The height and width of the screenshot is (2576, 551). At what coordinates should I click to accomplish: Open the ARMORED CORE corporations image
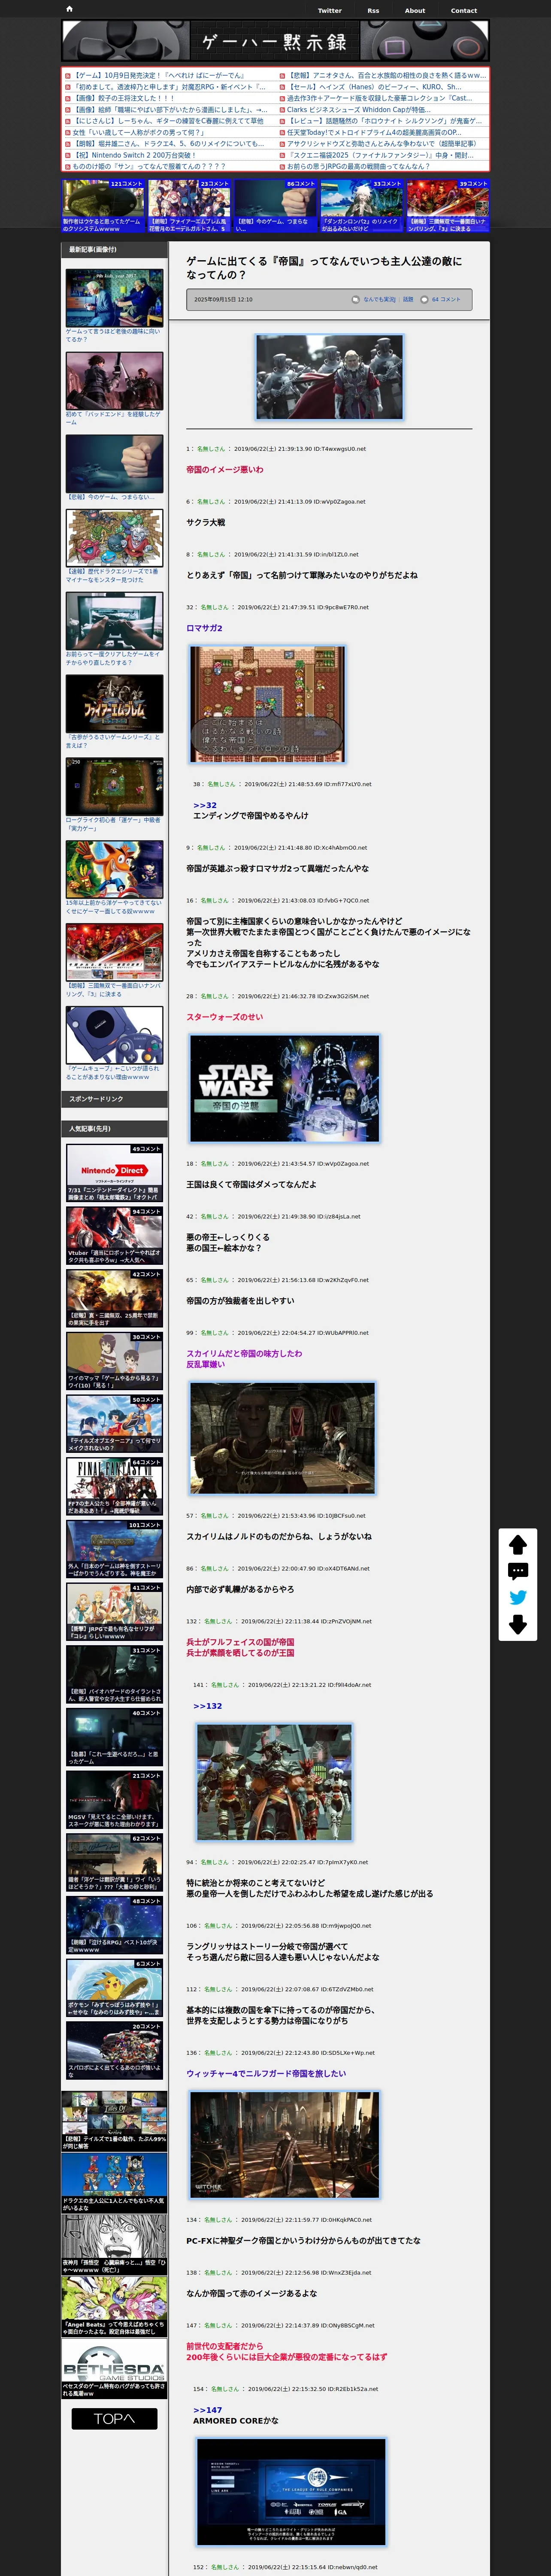tap(291, 2491)
